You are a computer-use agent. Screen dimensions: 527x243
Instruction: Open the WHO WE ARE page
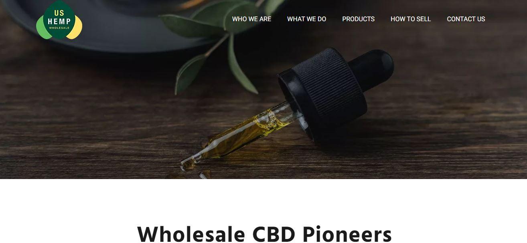point(251,19)
